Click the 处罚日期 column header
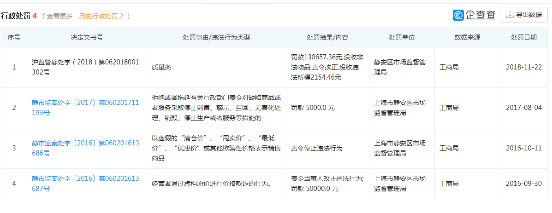 [524, 37]
